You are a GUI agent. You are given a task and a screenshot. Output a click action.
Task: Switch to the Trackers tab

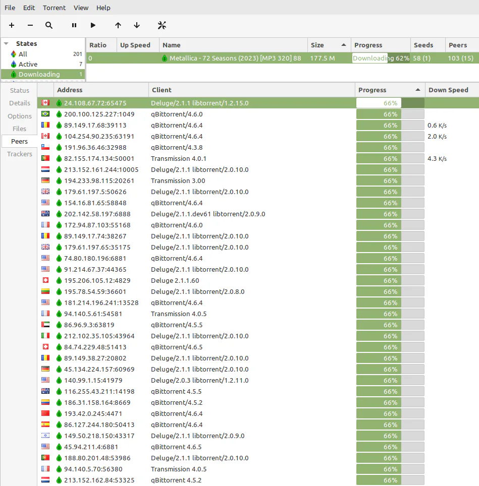coord(20,154)
